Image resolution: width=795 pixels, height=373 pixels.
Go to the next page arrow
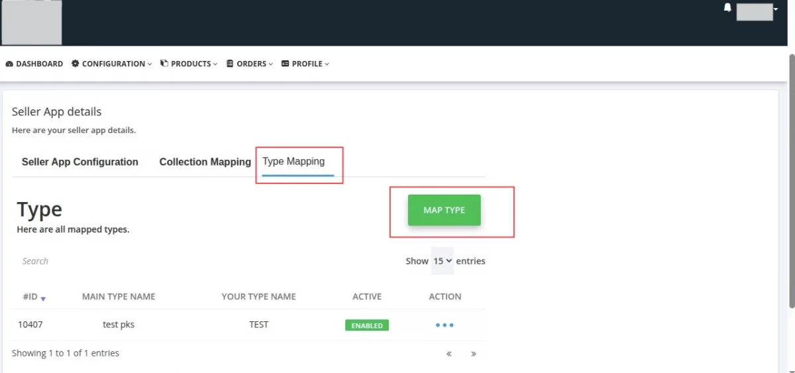coord(474,354)
